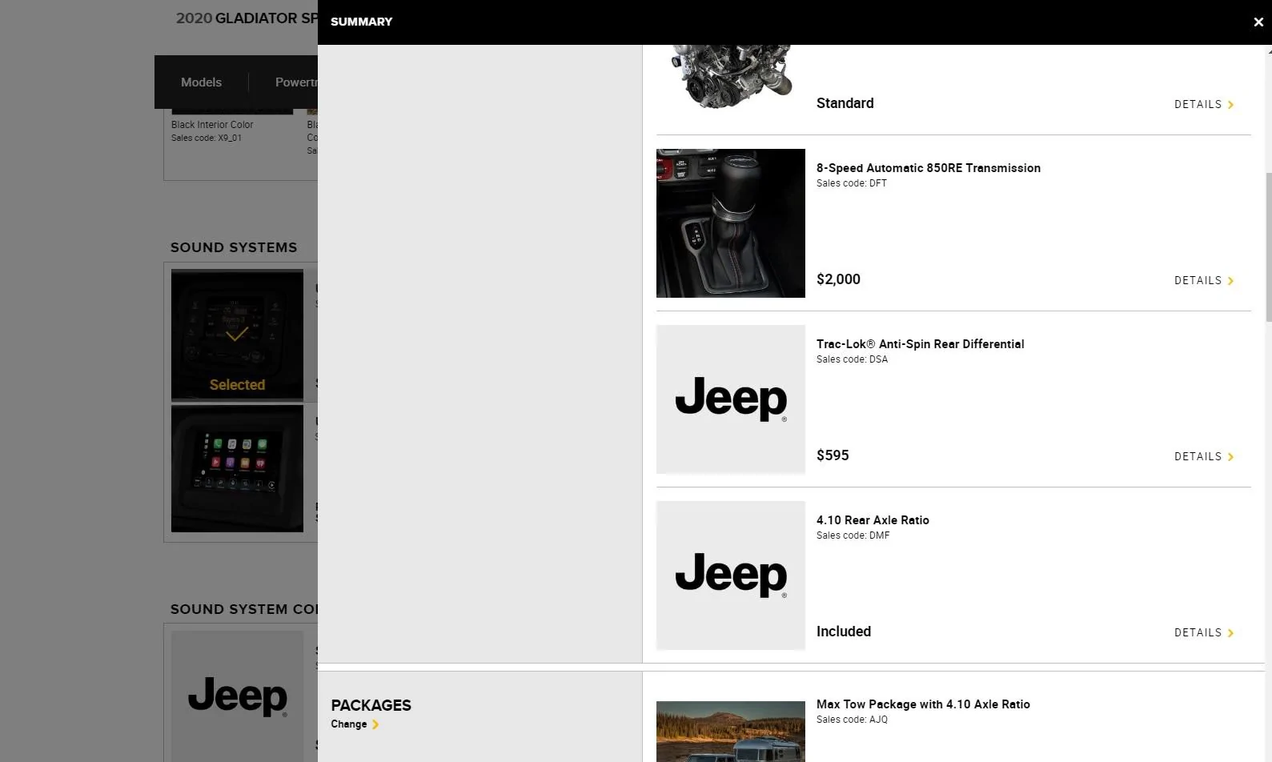This screenshot has height=762, width=1272.
Task: Click Change under the Packages heading
Action: click(x=355, y=724)
